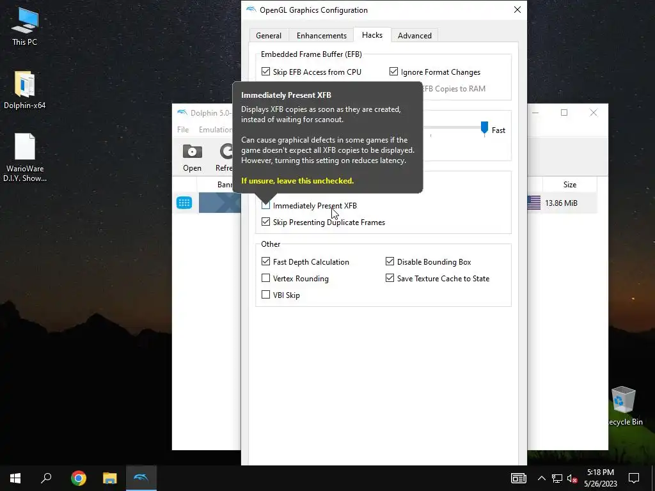655x491 pixels.
Task: Uncheck Fast Depth Calculation
Action: pos(265,261)
